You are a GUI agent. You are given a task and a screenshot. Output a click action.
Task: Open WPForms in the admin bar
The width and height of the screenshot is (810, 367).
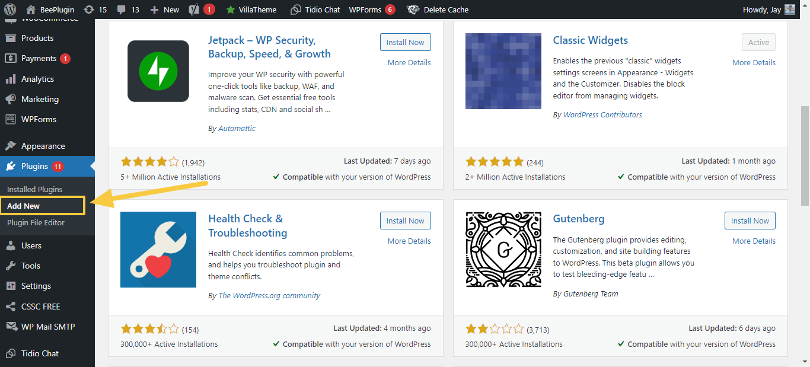click(x=372, y=9)
